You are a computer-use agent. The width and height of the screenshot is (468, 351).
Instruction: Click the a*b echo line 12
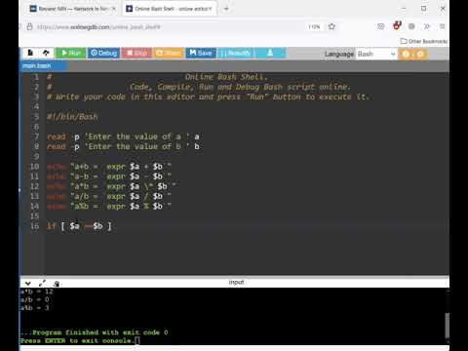112,186
